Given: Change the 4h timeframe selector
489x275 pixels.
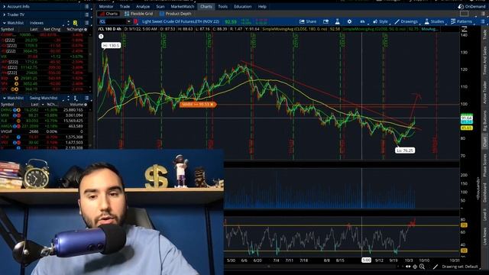Looking at the screenshot, I should (362, 21).
